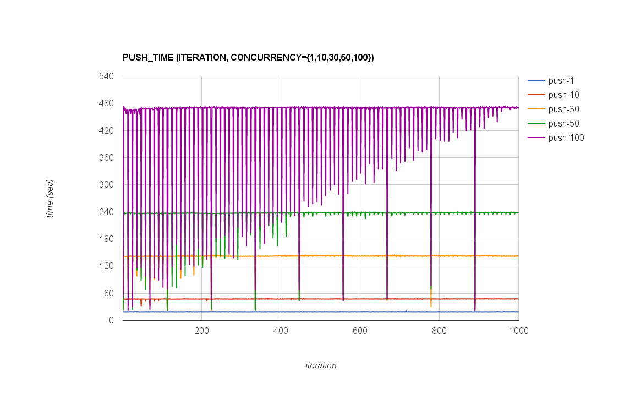Click the 'time (sec)' y-axis title
Image resolution: width=641 pixels, height=396 pixels.
coord(50,199)
